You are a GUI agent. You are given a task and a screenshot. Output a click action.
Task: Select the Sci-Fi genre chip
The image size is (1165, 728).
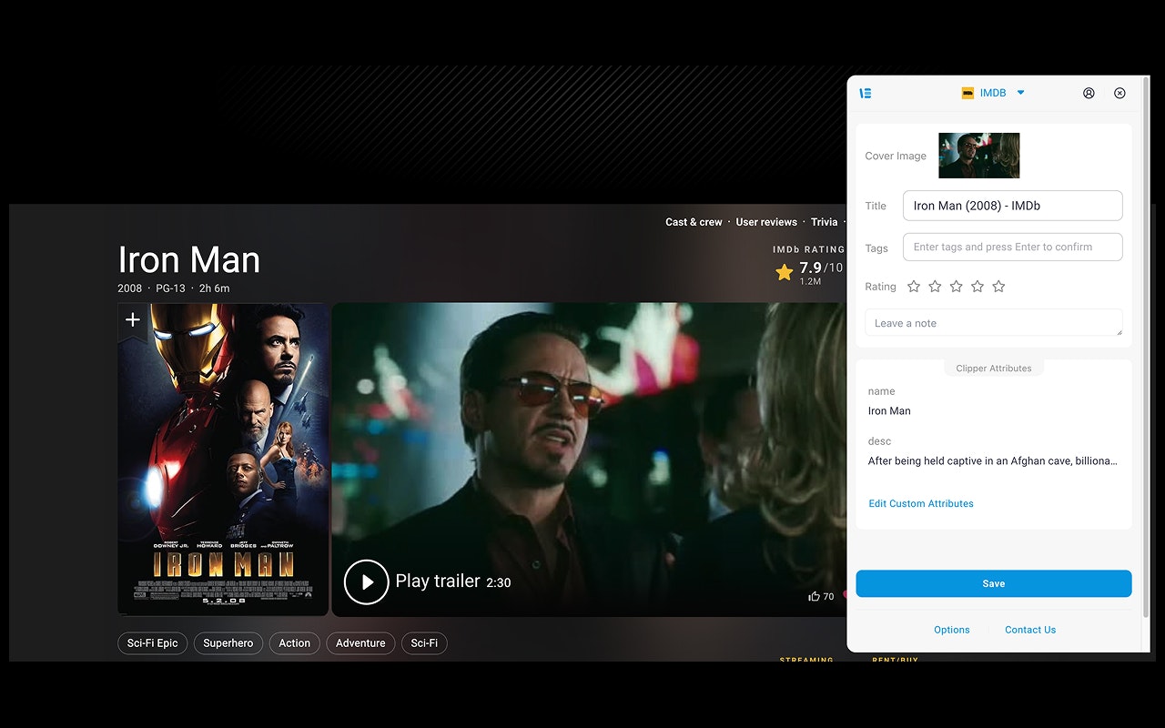coord(424,643)
